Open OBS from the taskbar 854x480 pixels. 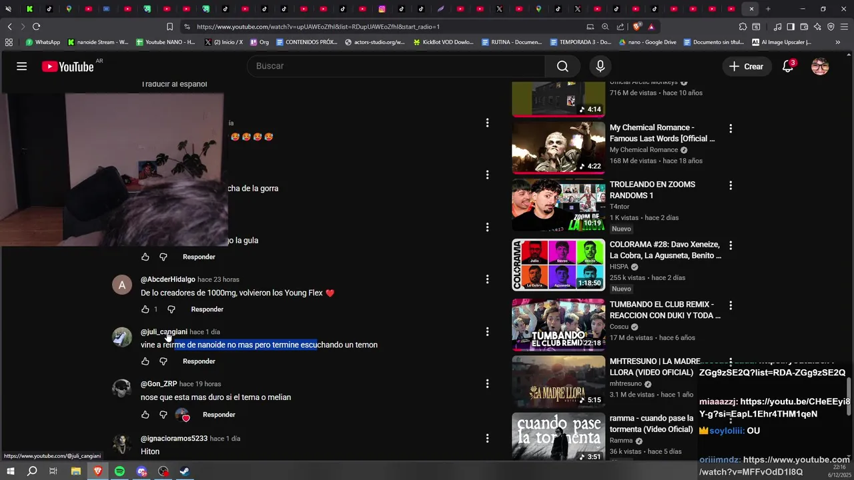[163, 471]
